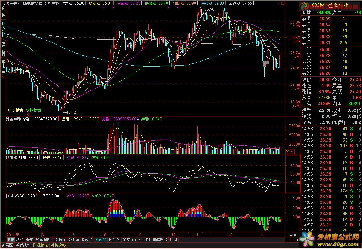The width and height of the screenshot is (362, 249).
Task: Click the diamond icon atop the chart
Action: click(278, 3)
